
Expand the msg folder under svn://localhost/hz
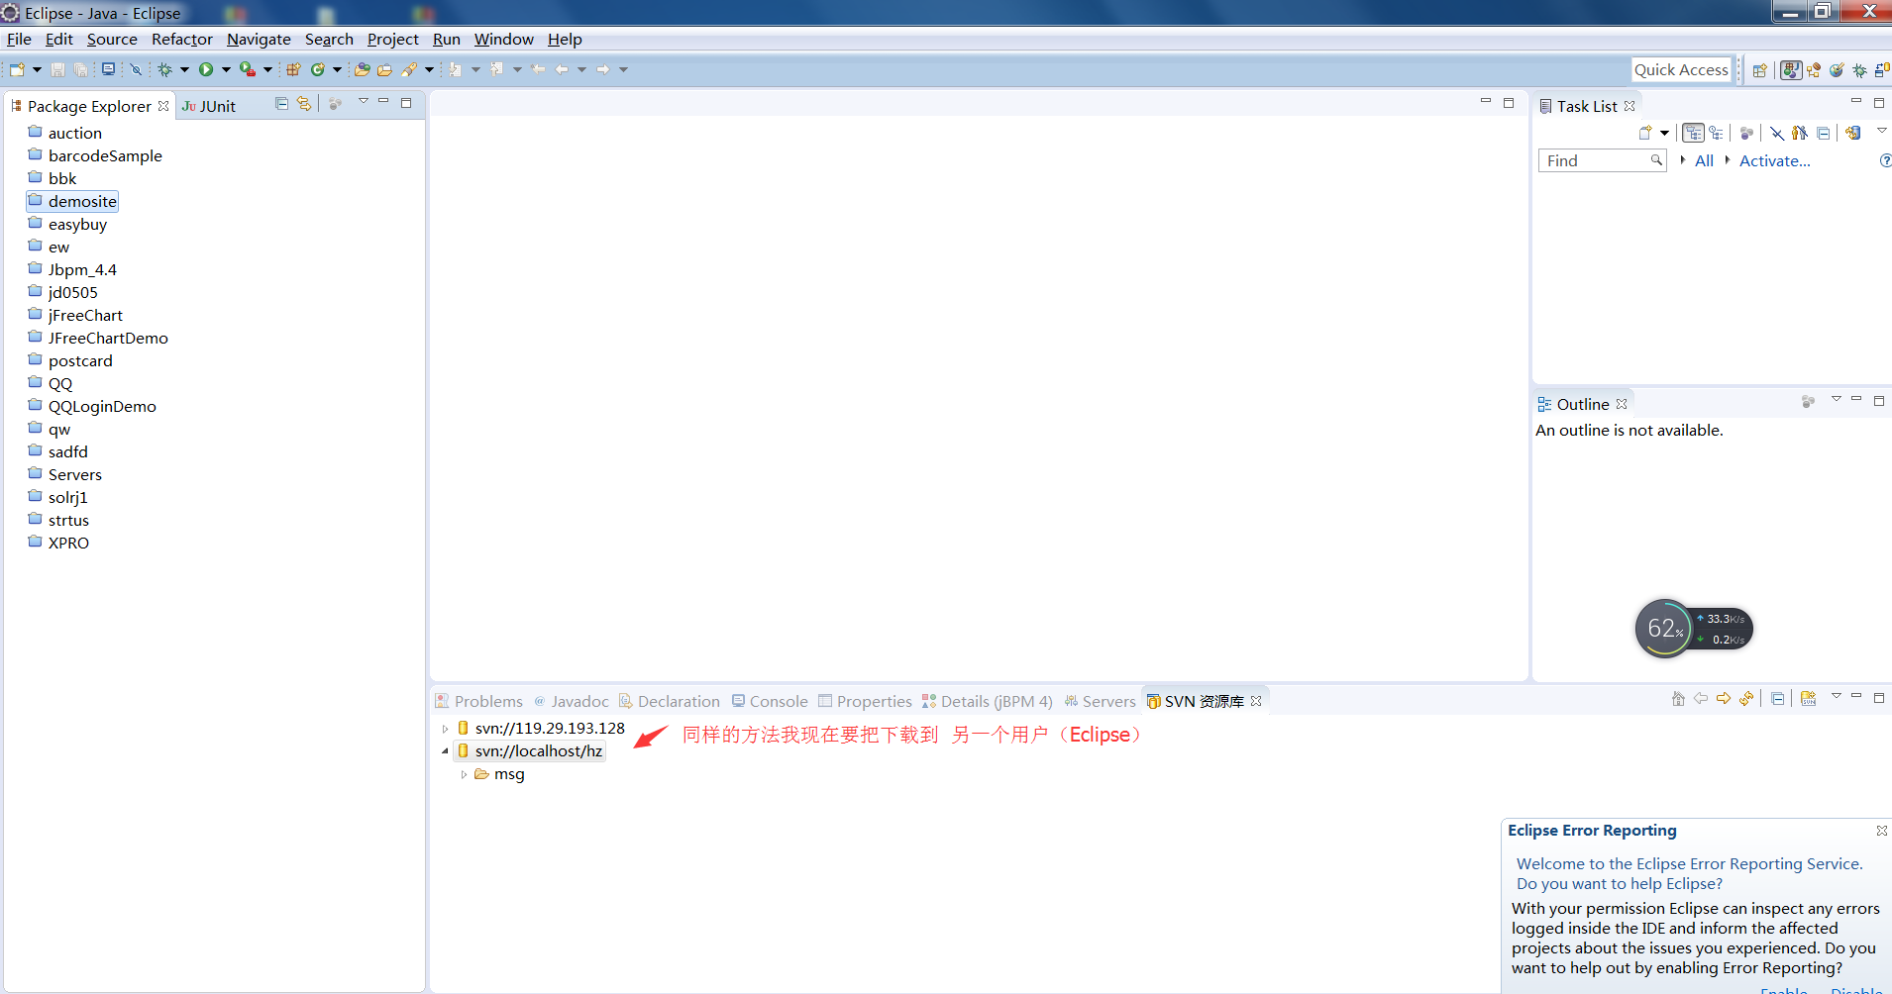pos(464,774)
